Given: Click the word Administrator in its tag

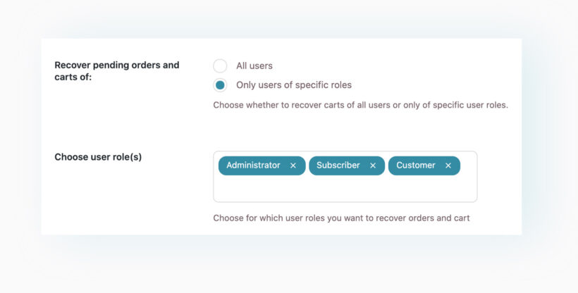Looking at the screenshot, I should (253, 166).
